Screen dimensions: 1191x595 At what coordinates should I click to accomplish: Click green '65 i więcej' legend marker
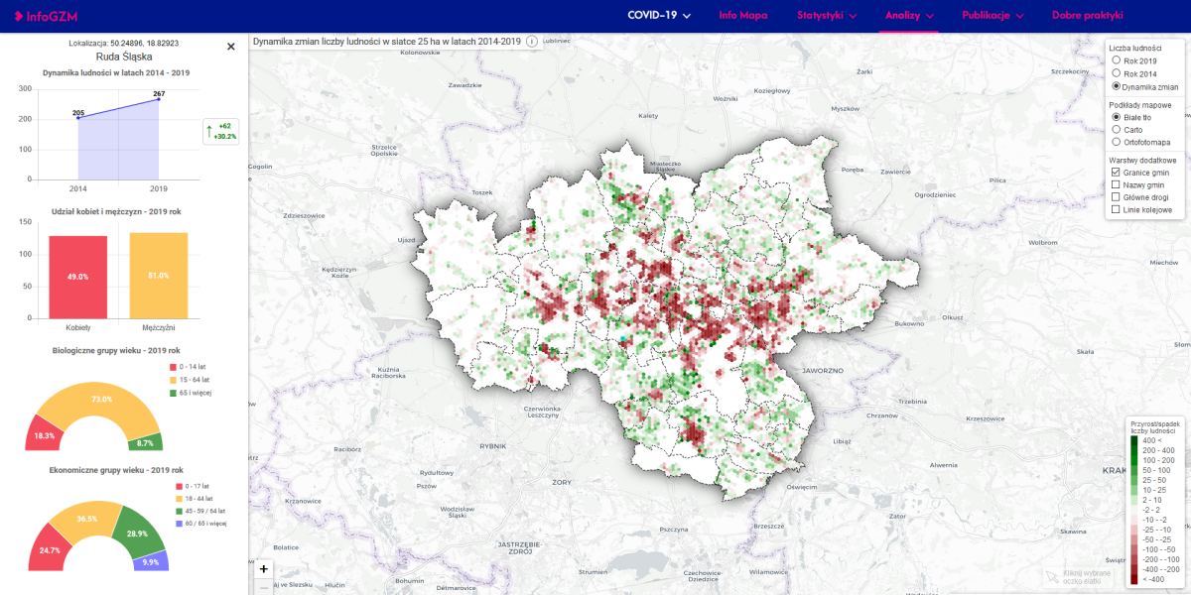coord(172,393)
